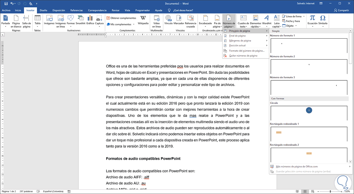Open the Ayuda tab
The image size is (354, 194).
click(158, 10)
